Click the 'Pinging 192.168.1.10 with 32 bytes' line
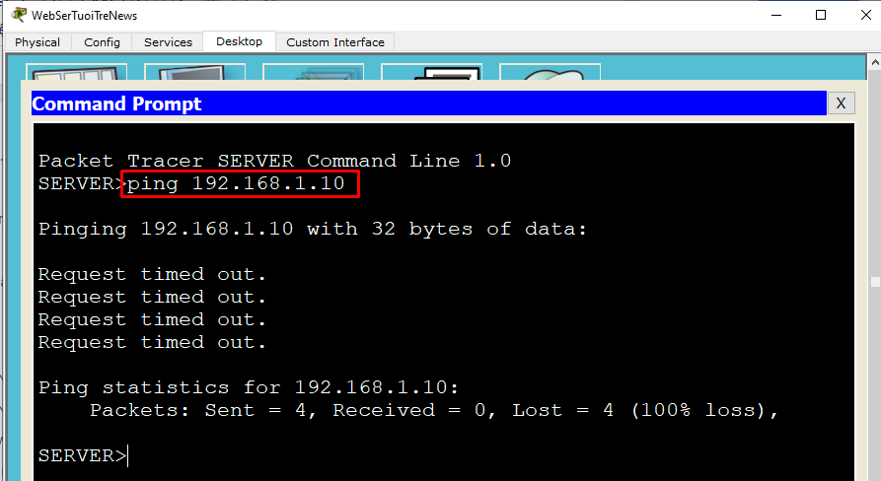Viewport: 881px width, 481px height. (312, 229)
